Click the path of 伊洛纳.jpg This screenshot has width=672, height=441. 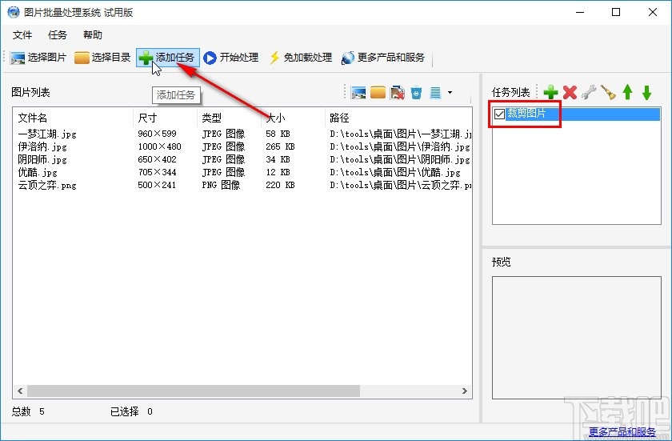pyautogui.click(x=400, y=146)
